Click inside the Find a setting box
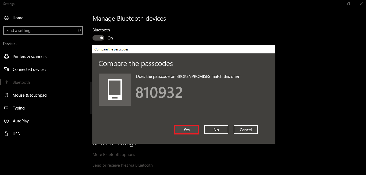Screen dimensions: 366x175 pyautogui.click(x=40, y=30)
